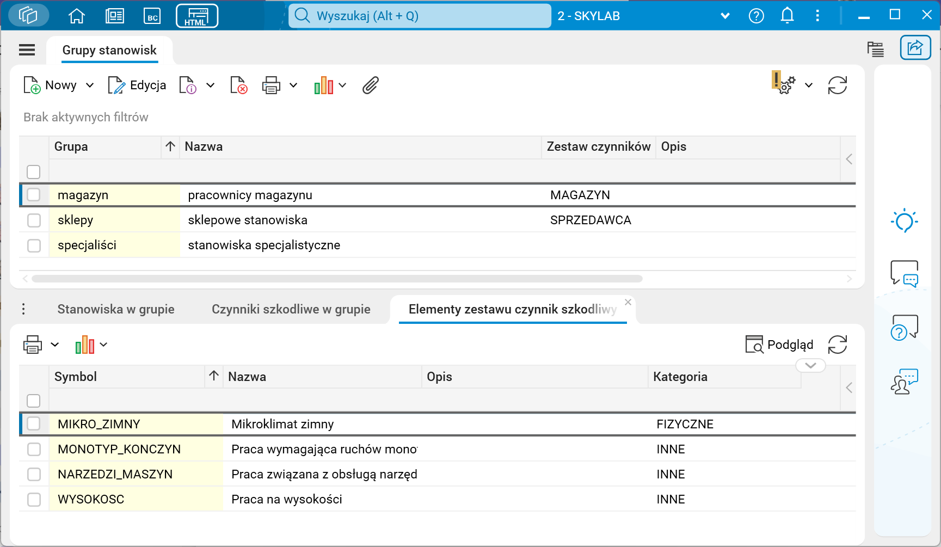Collapse the lower panel with the chevron
Viewport: 941px width, 547px height.
click(810, 365)
